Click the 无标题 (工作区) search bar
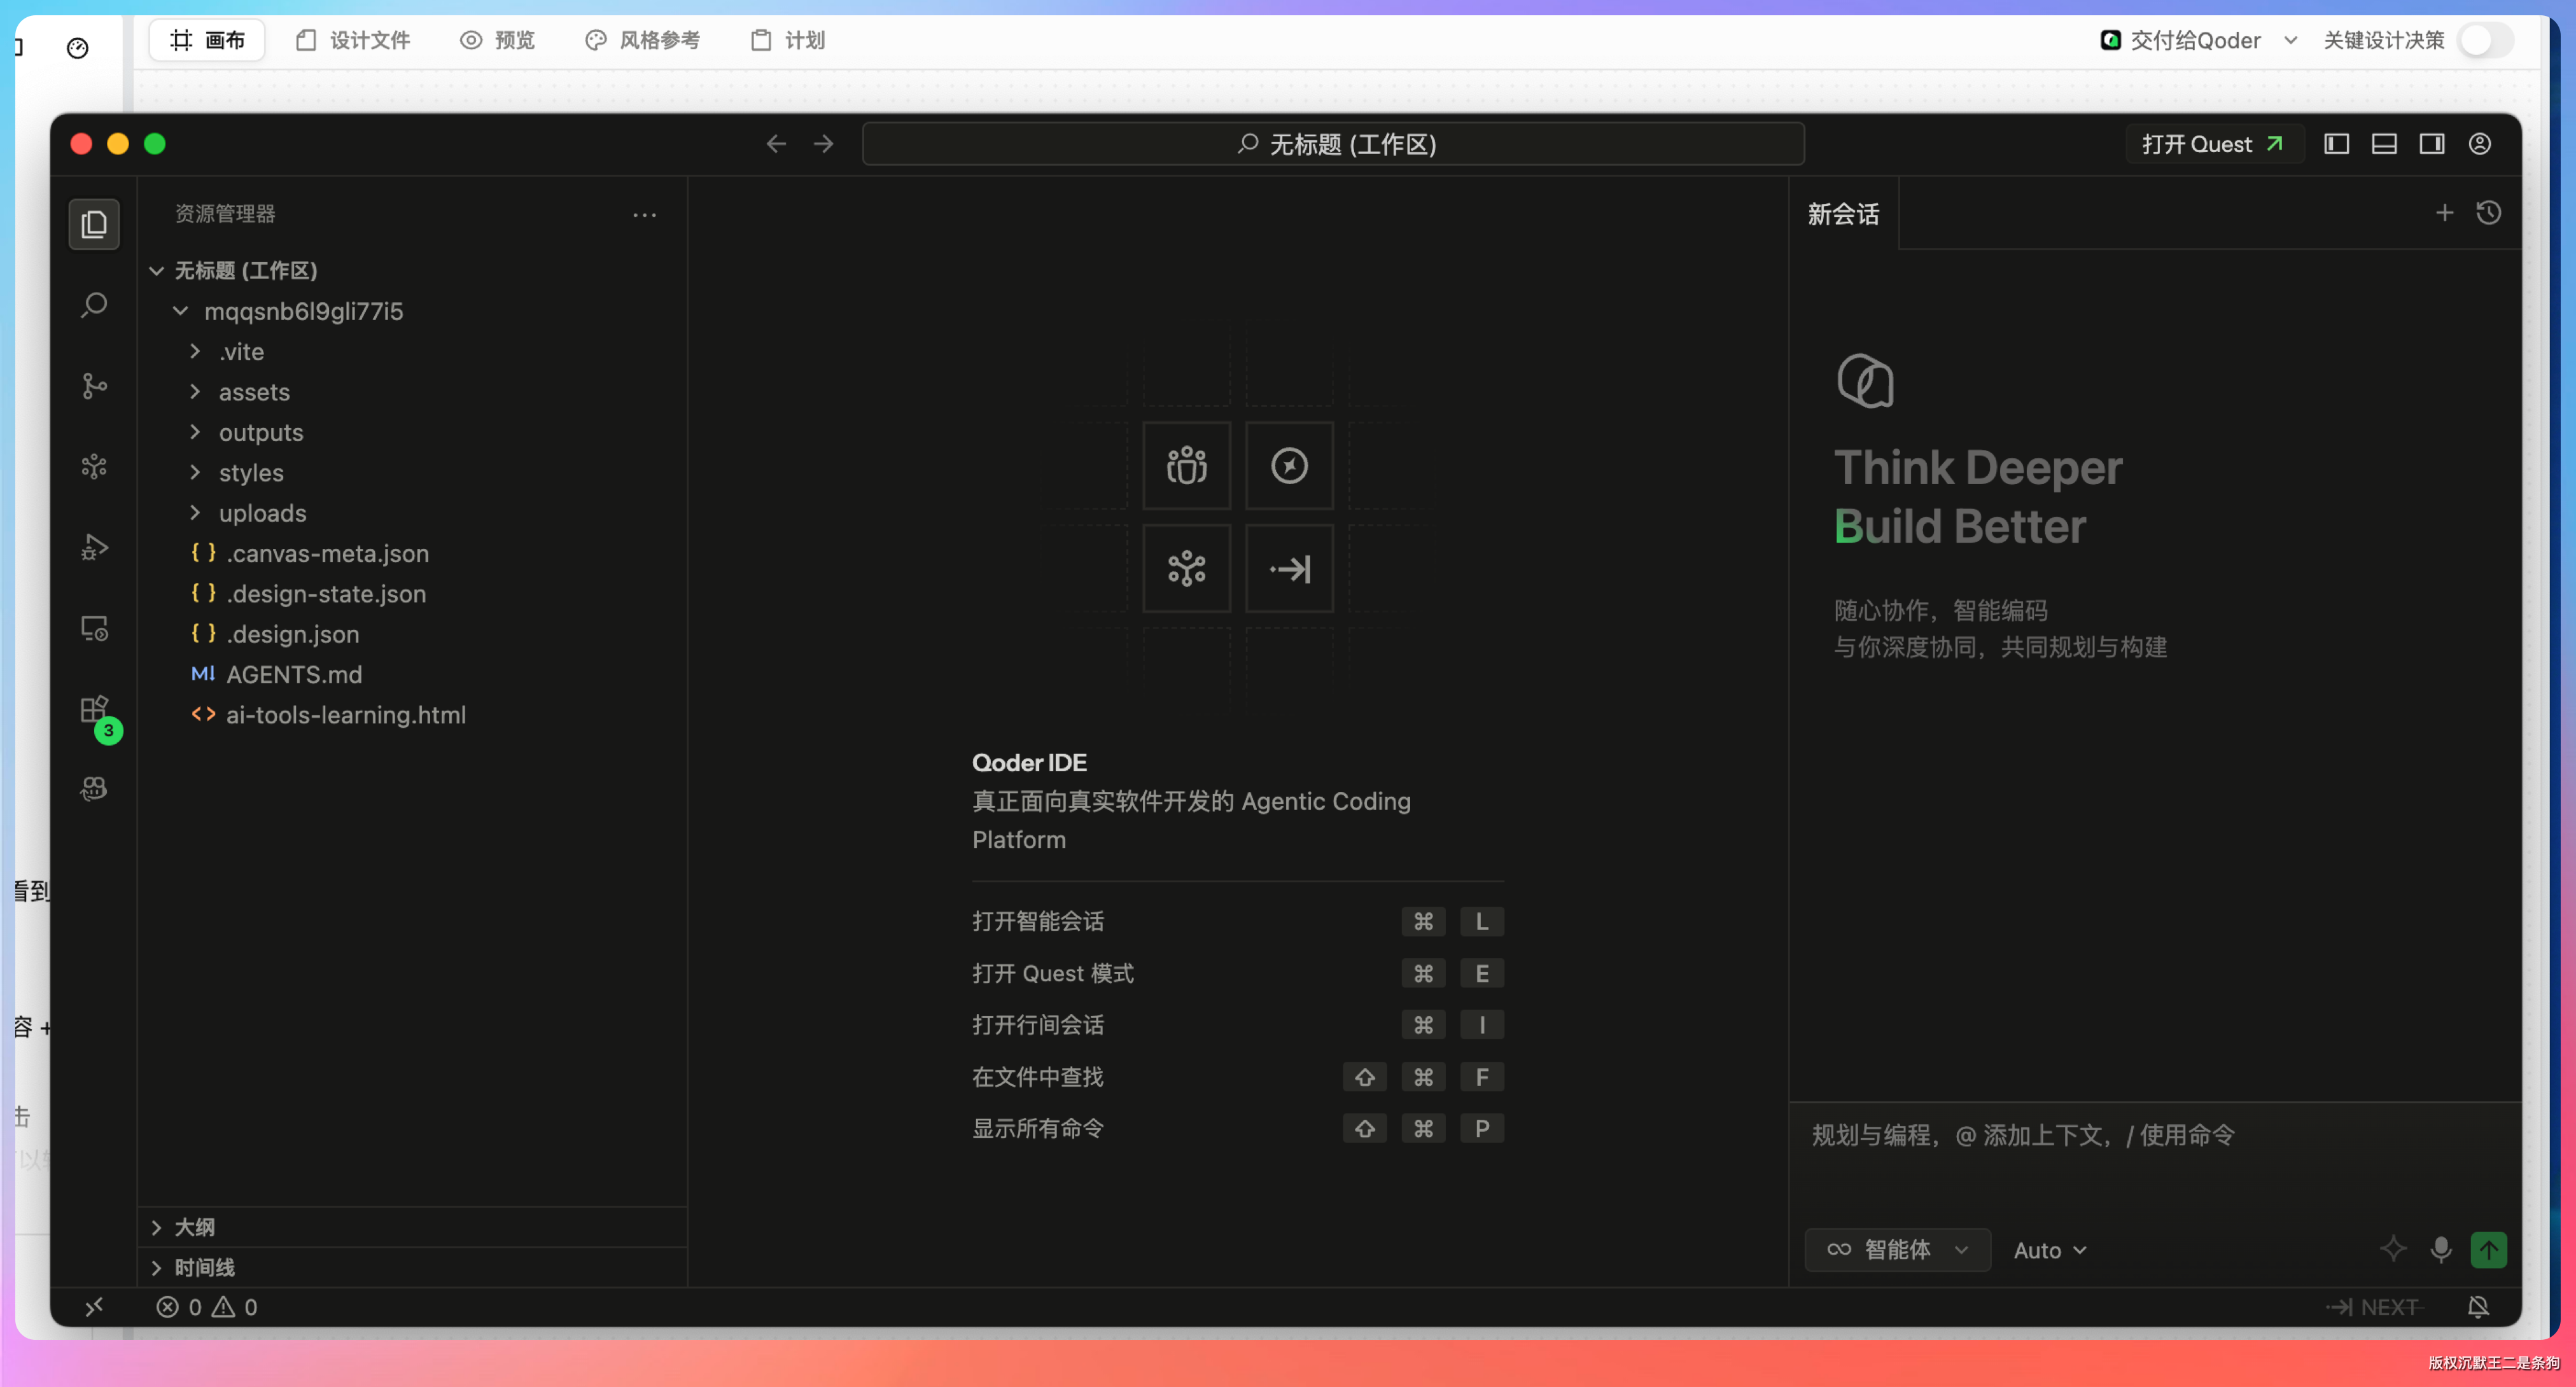Viewport: 2576px width, 1387px height. coord(1334,144)
